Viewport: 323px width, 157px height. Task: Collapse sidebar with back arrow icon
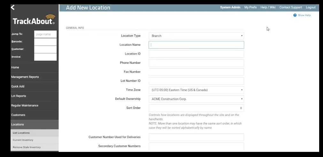[13, 8]
